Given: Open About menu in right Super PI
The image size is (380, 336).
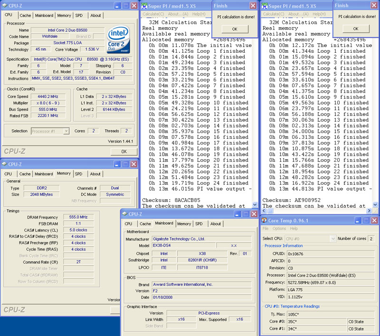Looking at the screenshot, I should [x=298, y=14].
